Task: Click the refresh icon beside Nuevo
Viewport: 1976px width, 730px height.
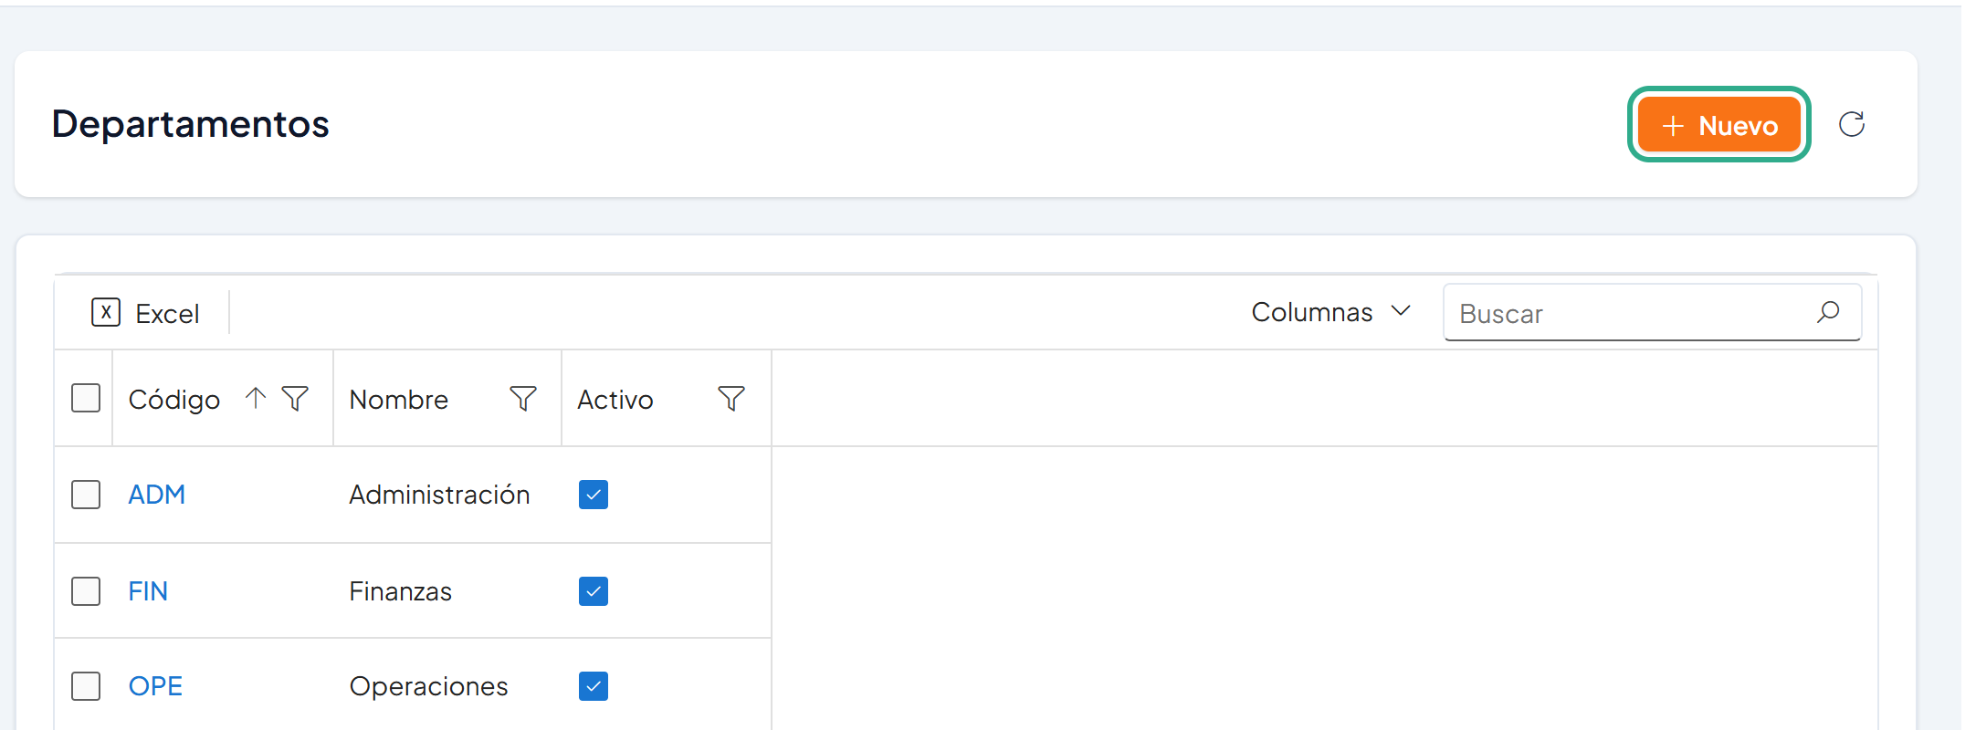Action: (1852, 124)
